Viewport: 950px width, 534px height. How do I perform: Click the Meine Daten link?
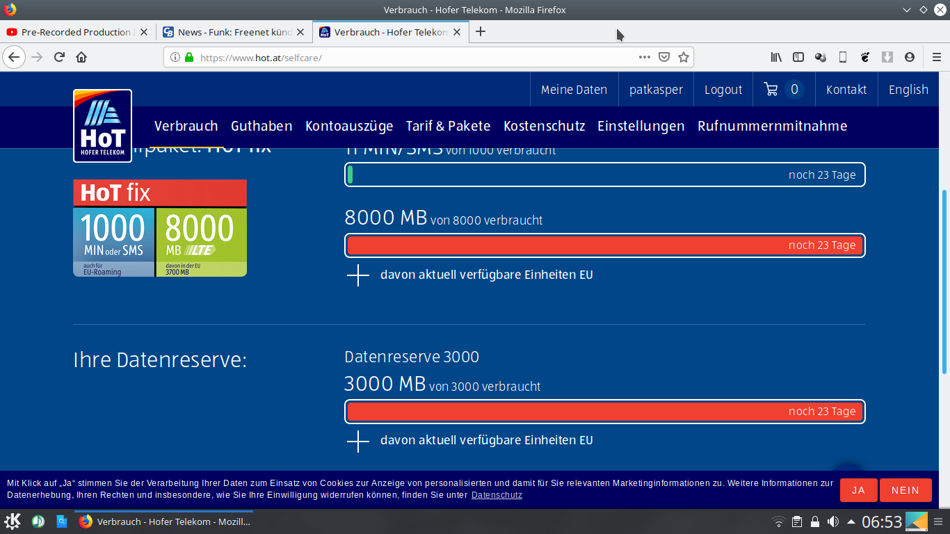[x=574, y=90]
